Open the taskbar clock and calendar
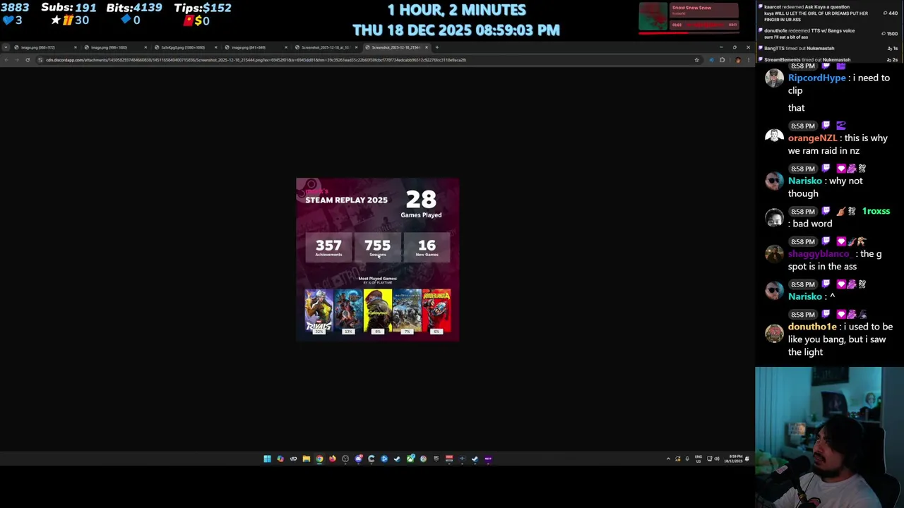Viewport: 904px width, 508px height. coord(733,459)
